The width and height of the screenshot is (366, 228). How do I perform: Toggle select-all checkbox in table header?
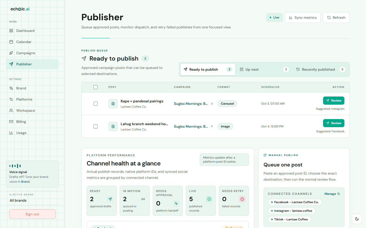[96, 87]
